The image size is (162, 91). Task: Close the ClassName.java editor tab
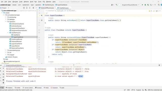click(70, 8)
